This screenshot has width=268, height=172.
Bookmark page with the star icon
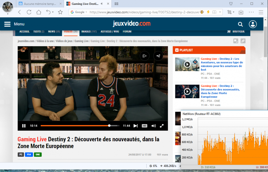pyautogui.click(x=60, y=12)
